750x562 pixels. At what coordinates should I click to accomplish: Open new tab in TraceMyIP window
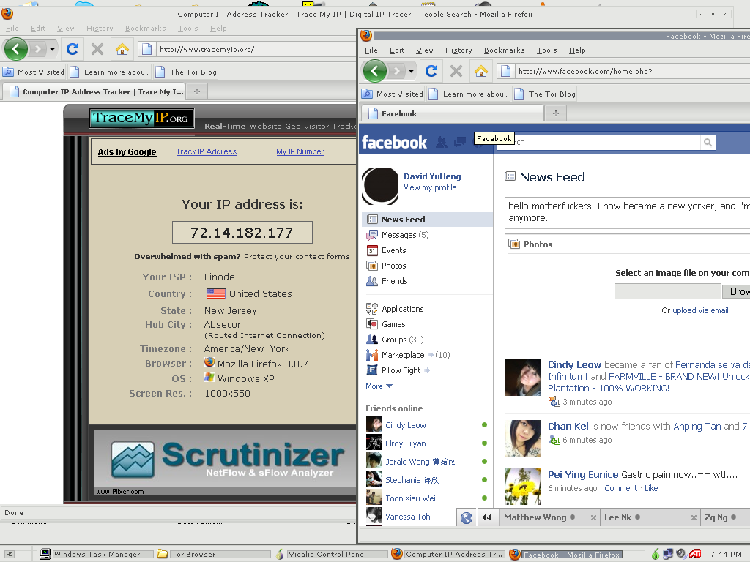196,91
